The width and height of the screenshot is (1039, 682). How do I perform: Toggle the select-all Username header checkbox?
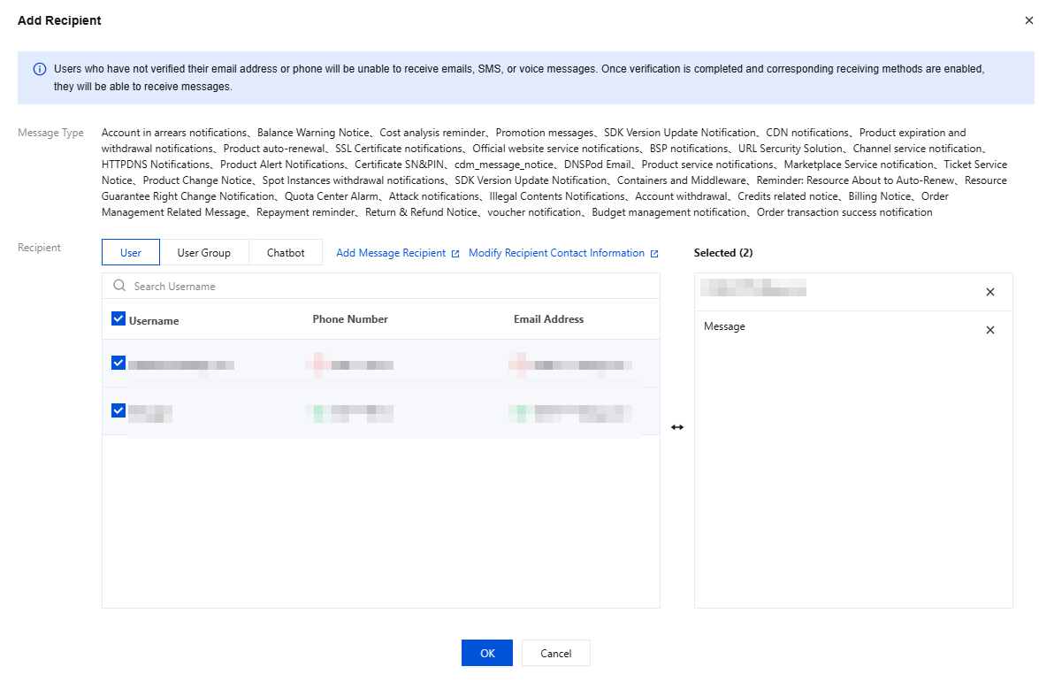tap(118, 319)
